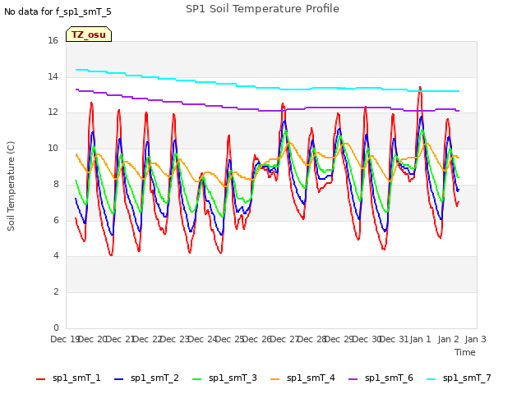The image size is (526, 394).
Task: Toggle sp1_smT_6 legend entry
Action: (x=381, y=378)
